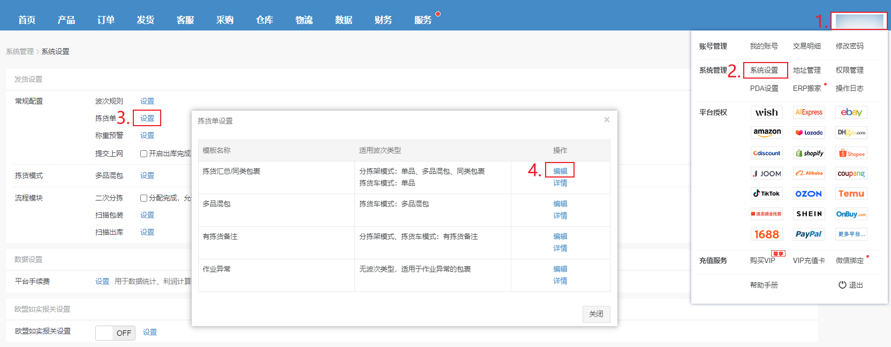Open the 客服 menu
The width and height of the screenshot is (891, 347).
click(185, 20)
